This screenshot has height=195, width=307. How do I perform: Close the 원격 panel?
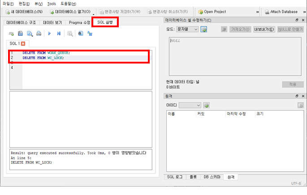tap(303, 96)
